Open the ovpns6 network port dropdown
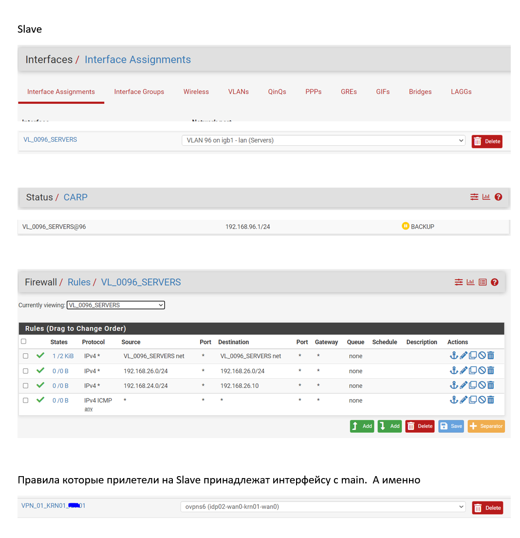 click(x=323, y=507)
